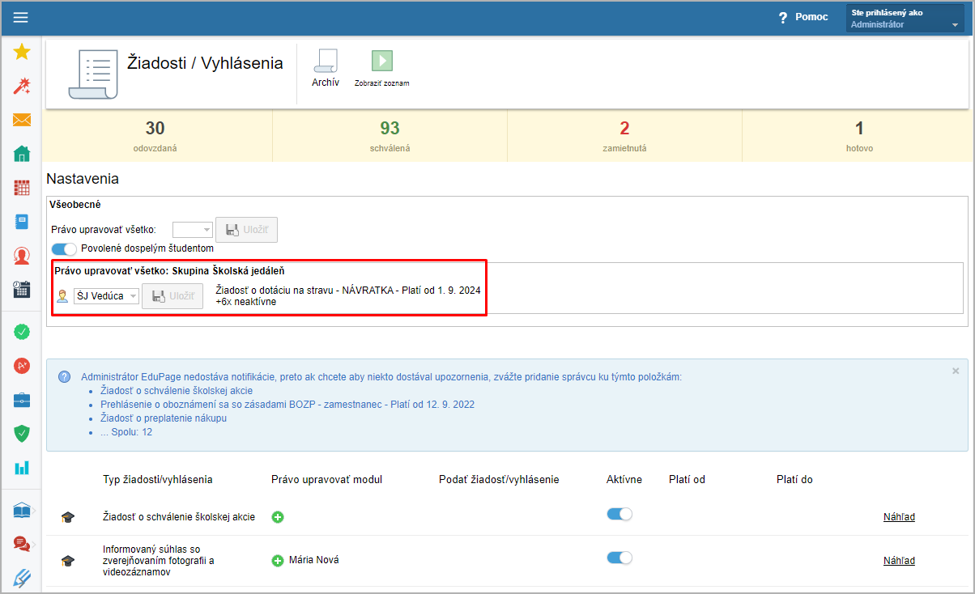The width and height of the screenshot is (975, 594).
Task: Add editor for Žiadosť o schválenie školskej akcie
Action: tap(278, 517)
